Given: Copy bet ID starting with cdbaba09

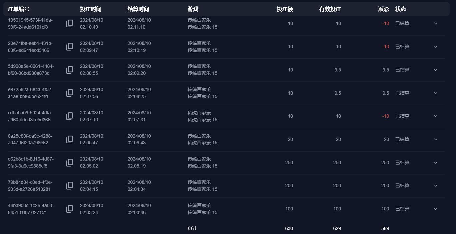Looking at the screenshot, I should coord(69,116).
